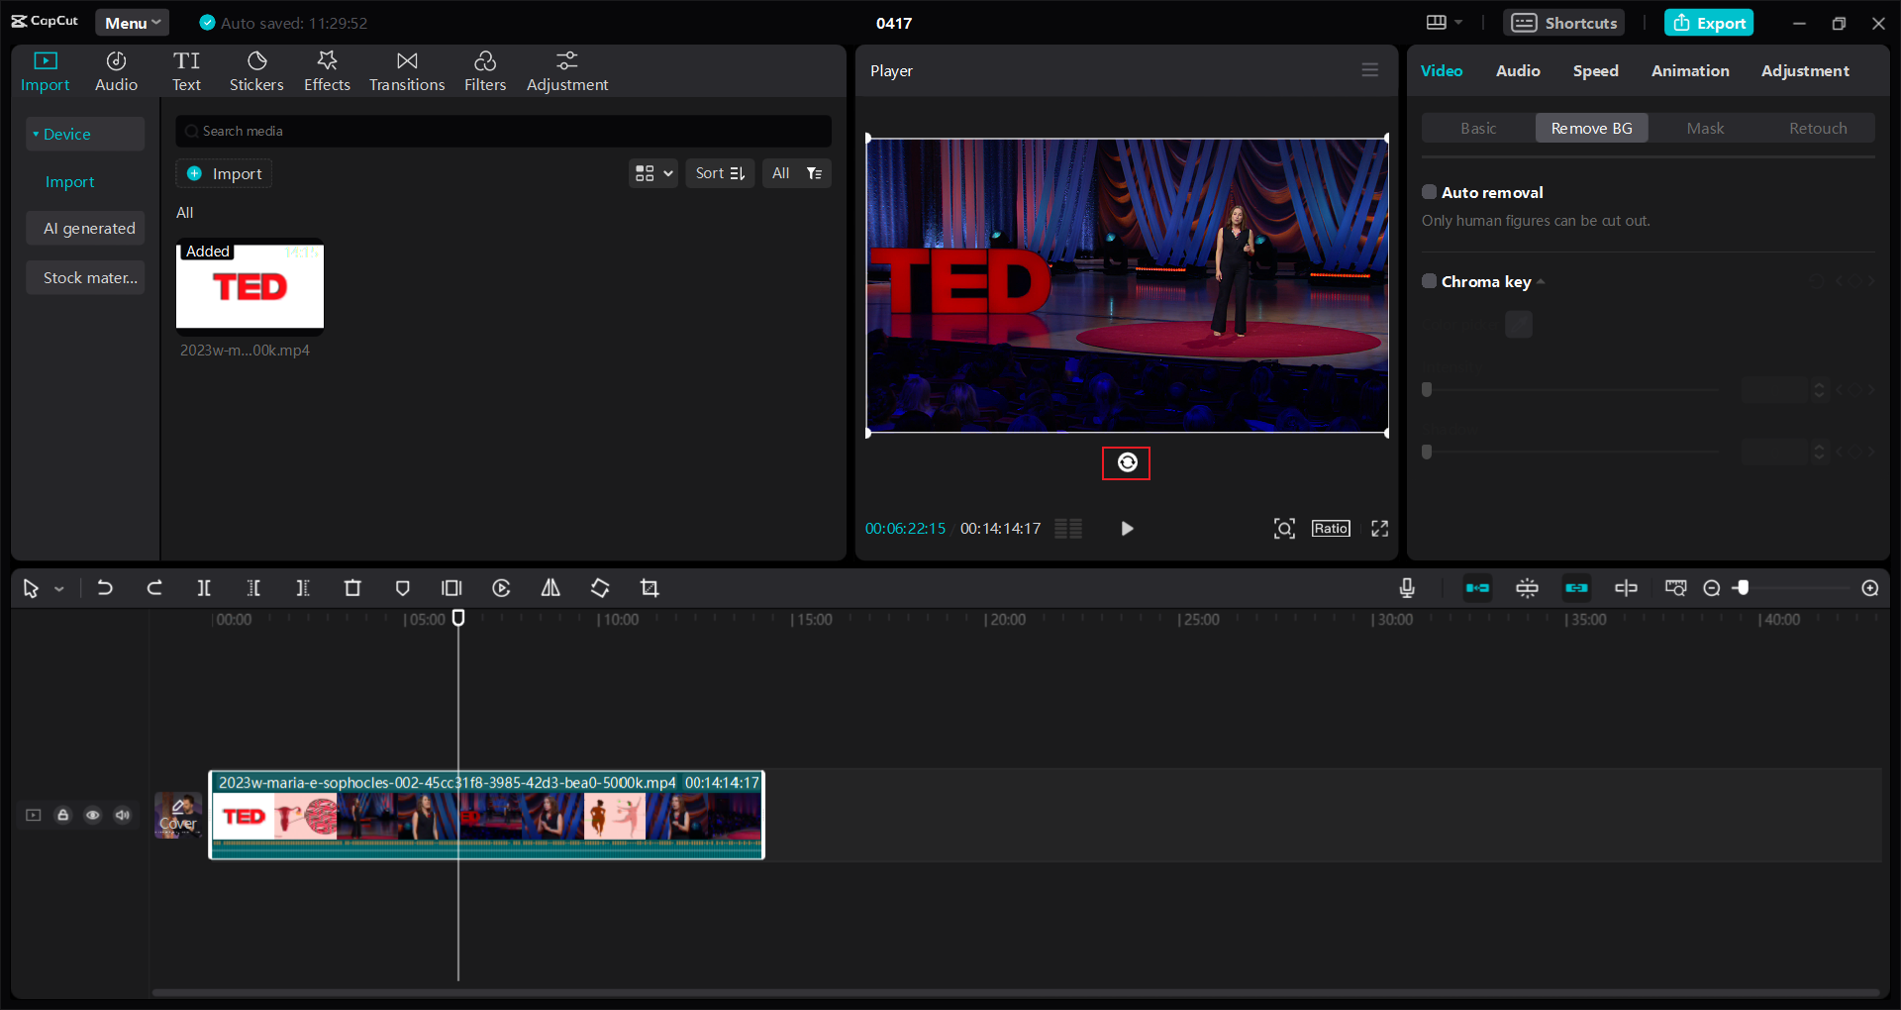The height and width of the screenshot is (1010, 1901).
Task: Switch to the Speed tab
Action: 1595,70
